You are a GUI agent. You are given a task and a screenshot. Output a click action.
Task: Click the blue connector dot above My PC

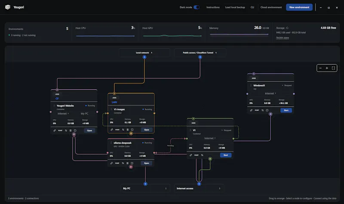click(x=145, y=184)
